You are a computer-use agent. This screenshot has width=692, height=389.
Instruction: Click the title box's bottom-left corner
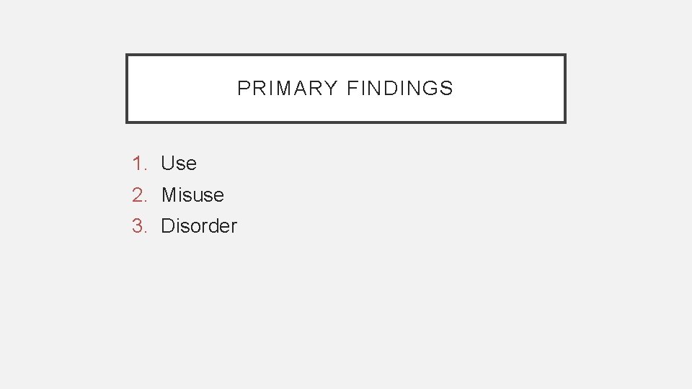pos(128,122)
